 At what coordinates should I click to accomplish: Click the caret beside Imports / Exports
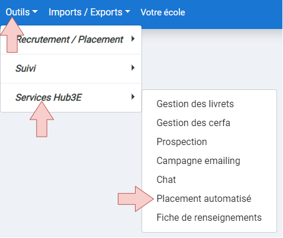[x=128, y=12]
